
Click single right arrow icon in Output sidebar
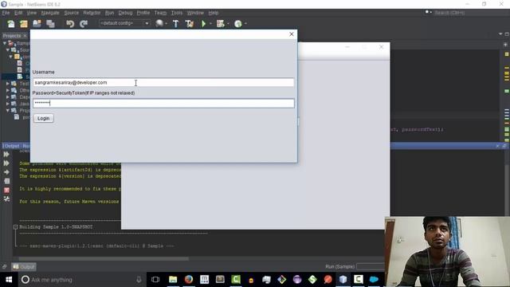tap(6, 172)
